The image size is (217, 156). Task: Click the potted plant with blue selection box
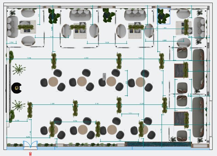[163, 16]
